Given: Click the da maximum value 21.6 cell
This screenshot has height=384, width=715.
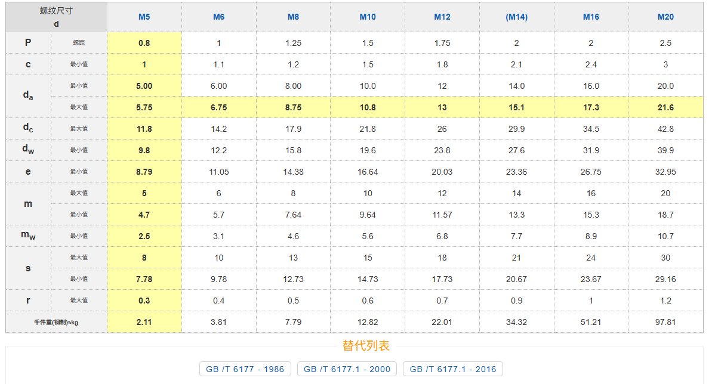Looking at the screenshot, I should coord(665,107).
